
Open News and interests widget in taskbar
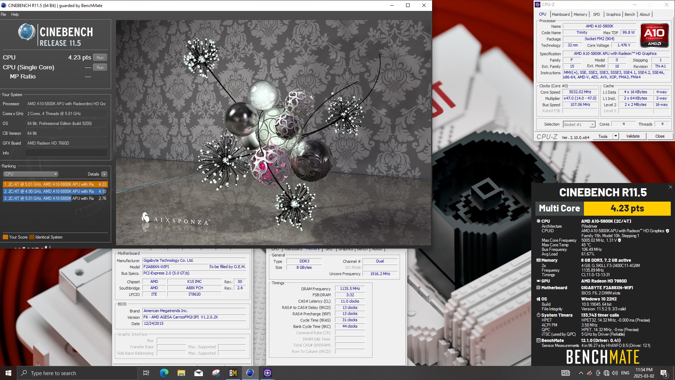(566, 373)
